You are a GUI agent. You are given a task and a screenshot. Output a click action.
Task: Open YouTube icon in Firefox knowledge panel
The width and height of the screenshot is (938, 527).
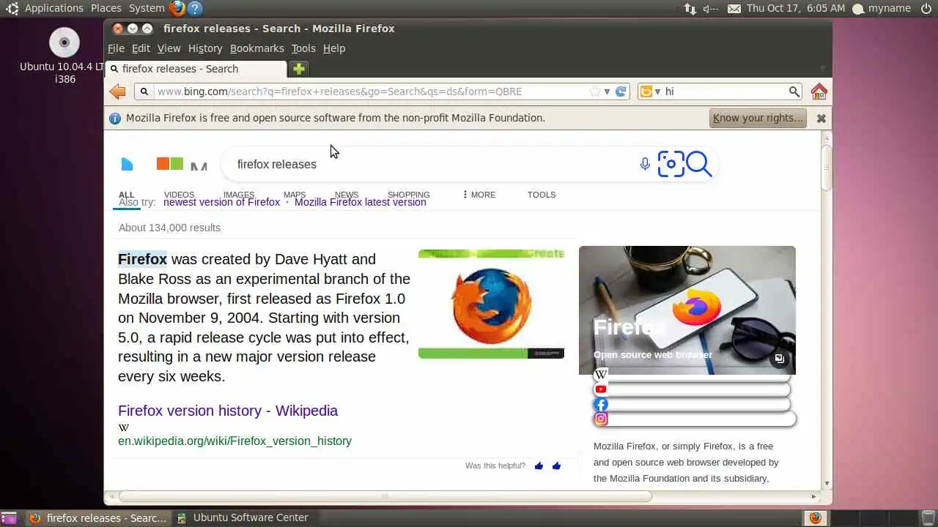[x=601, y=389]
